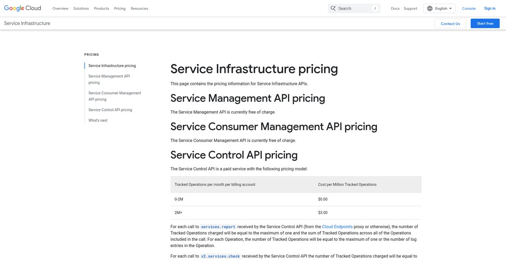
Task: Click the Service Infrastructure header title
Action: pyautogui.click(x=27, y=24)
